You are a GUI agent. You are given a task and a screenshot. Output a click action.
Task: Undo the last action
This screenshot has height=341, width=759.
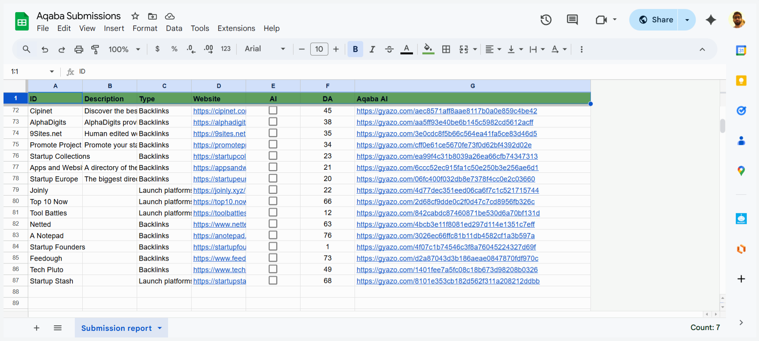[45, 49]
